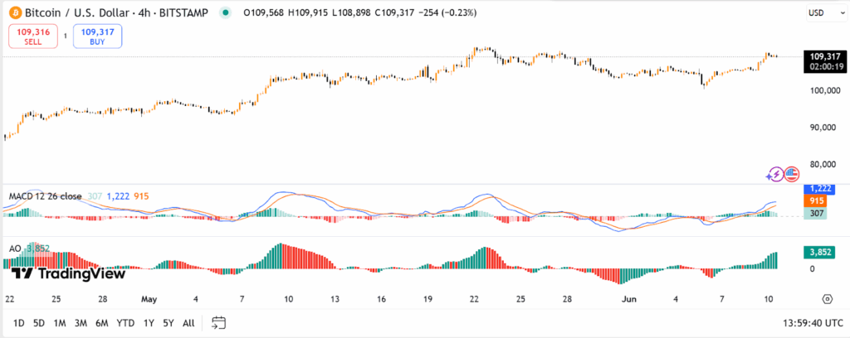Open the chart settings gear icon

coord(827,299)
